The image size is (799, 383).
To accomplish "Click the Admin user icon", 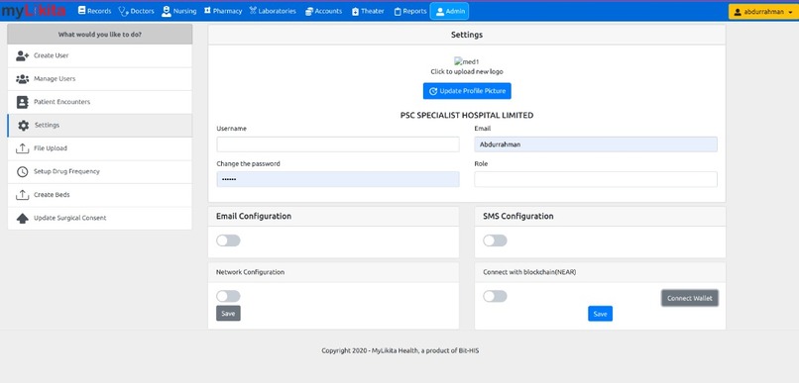I will [x=440, y=11].
